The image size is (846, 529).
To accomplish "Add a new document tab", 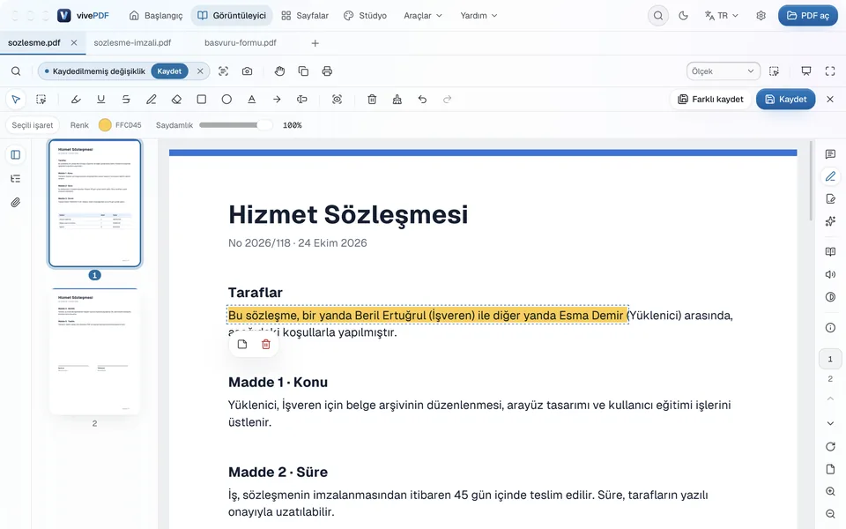I will (315, 43).
